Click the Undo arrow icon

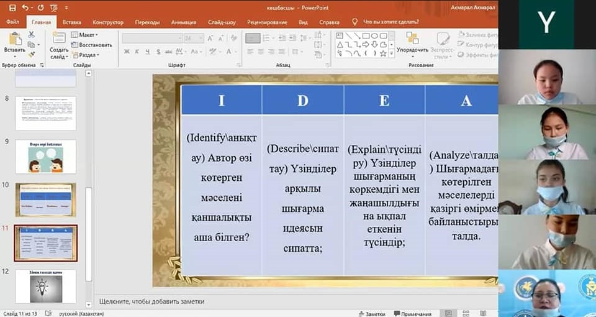(x=25, y=8)
